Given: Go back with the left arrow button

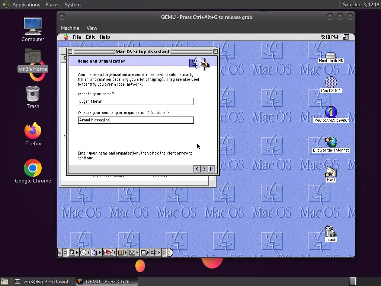Looking at the screenshot, I should (197, 169).
